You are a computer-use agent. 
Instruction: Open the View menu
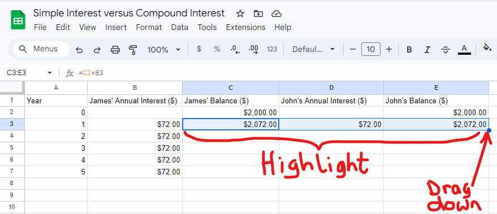click(88, 28)
